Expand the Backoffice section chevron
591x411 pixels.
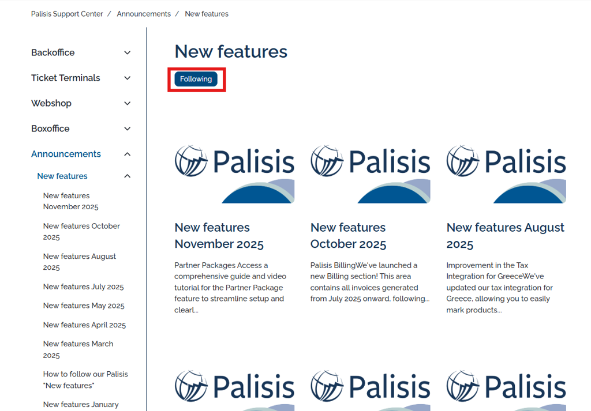(x=128, y=52)
